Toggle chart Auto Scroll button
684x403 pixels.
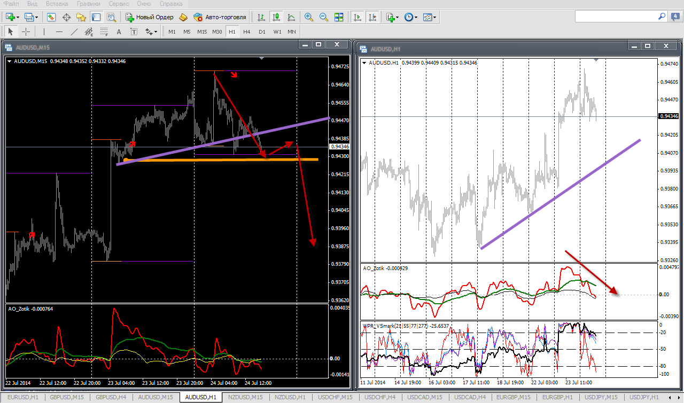(x=357, y=17)
